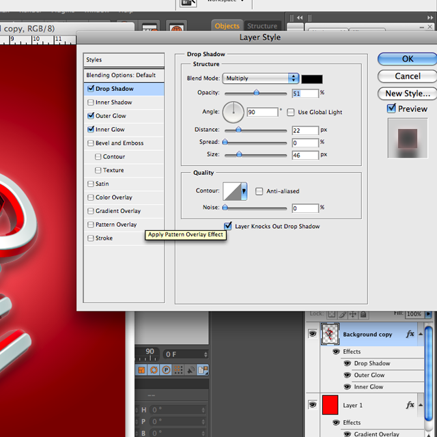Click the 0 F frame field stepper
This screenshot has width=437, height=437.
(x=206, y=354)
